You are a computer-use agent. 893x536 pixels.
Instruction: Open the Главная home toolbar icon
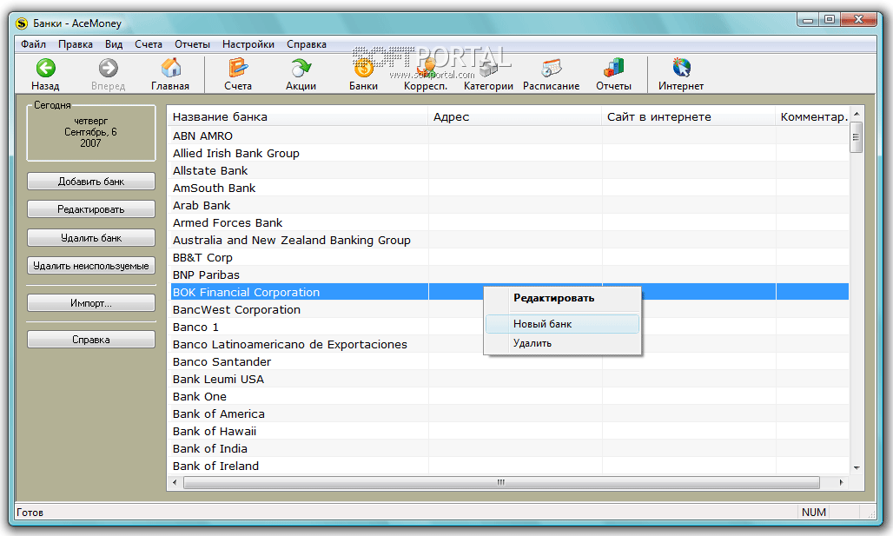click(x=170, y=68)
